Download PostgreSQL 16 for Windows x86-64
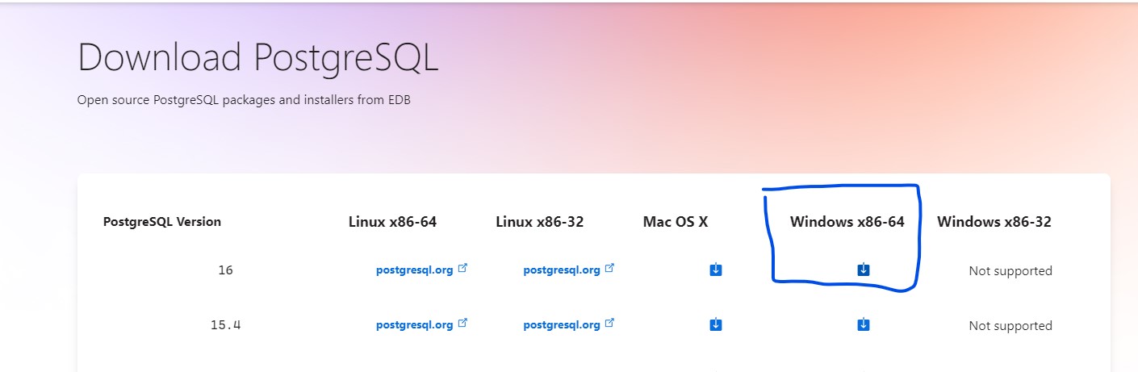 pos(863,270)
